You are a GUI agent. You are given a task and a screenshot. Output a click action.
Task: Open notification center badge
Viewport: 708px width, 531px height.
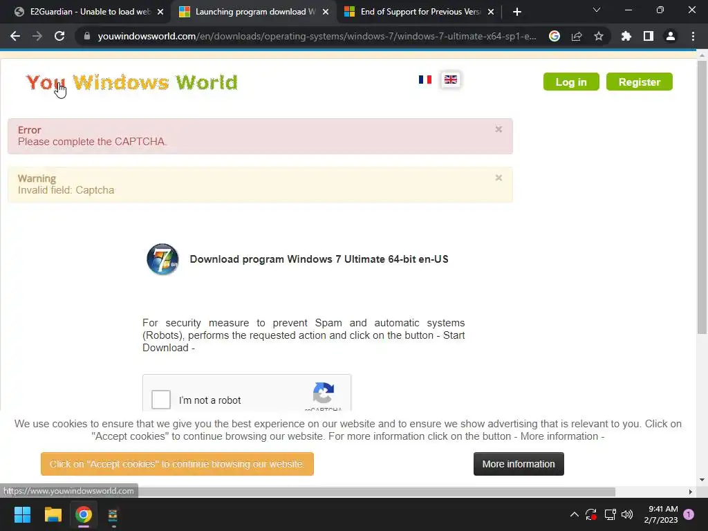(x=689, y=514)
